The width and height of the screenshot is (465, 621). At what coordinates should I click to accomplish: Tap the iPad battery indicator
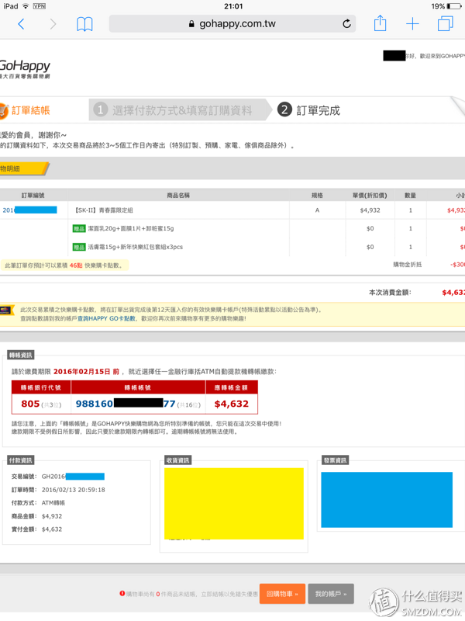[x=454, y=6]
